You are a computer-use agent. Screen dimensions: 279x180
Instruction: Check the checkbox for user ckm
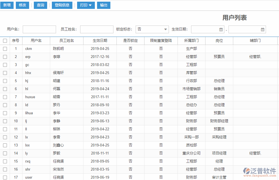click(x=5, y=49)
